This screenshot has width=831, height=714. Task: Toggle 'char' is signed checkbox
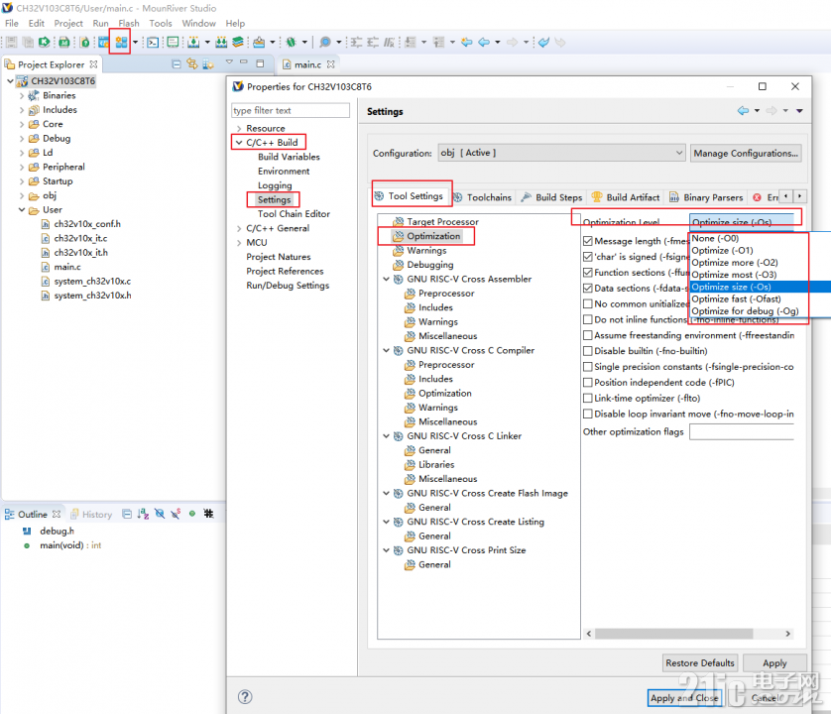587,257
